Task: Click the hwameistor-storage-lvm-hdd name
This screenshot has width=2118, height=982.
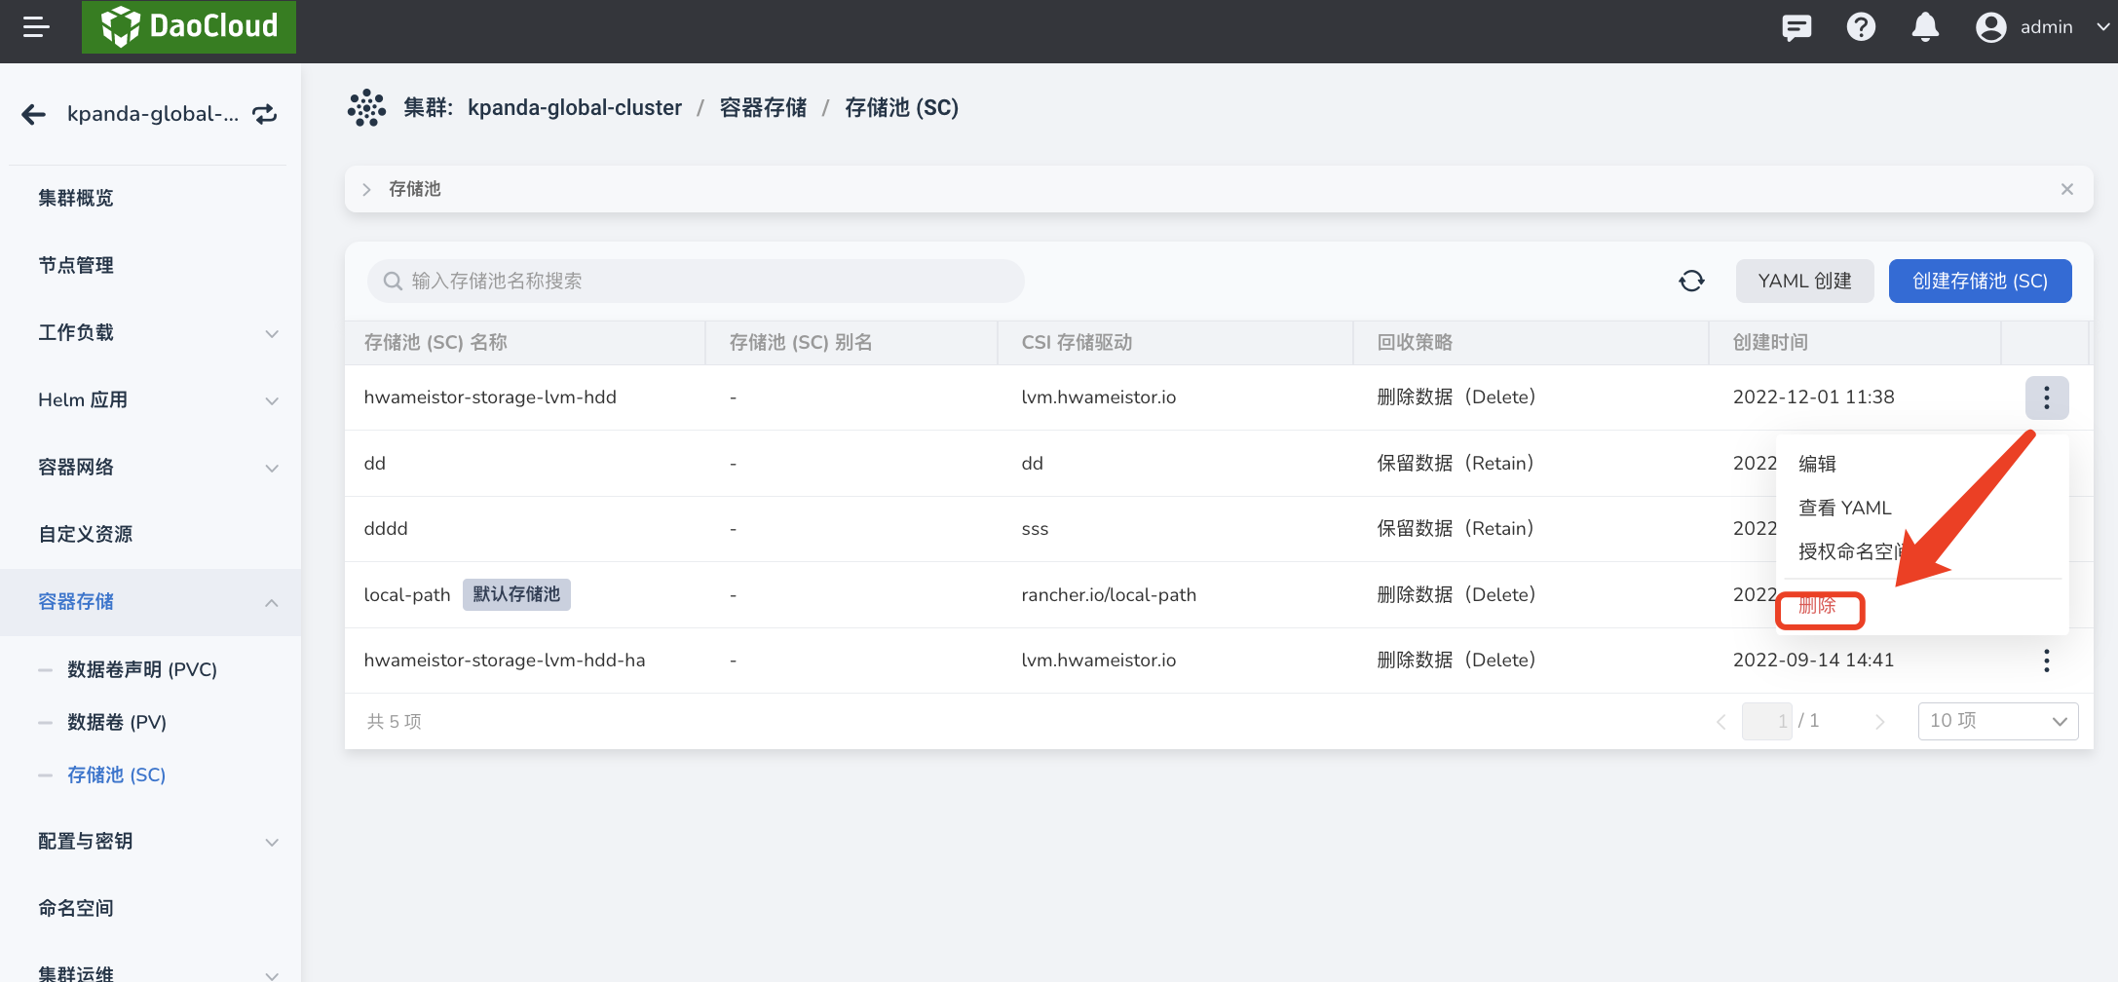Action: [490, 397]
